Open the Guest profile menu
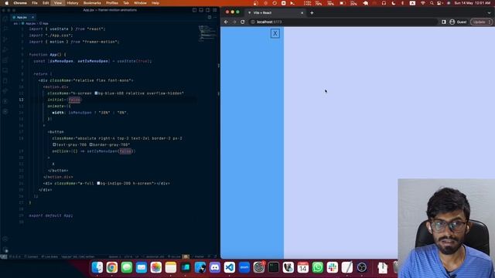This screenshot has width=495, height=278. click(458, 22)
